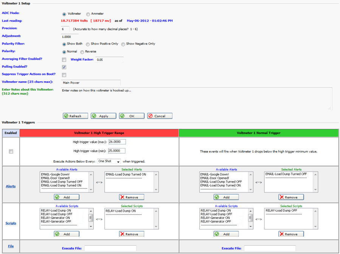
Task: Choose Show Positive Only polarity filter
Action: coord(88,44)
